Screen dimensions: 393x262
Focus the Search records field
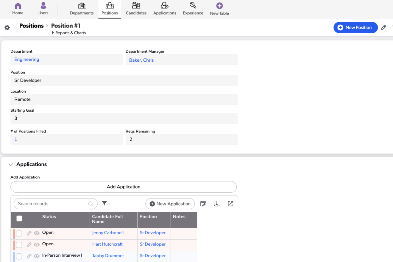pos(52,204)
